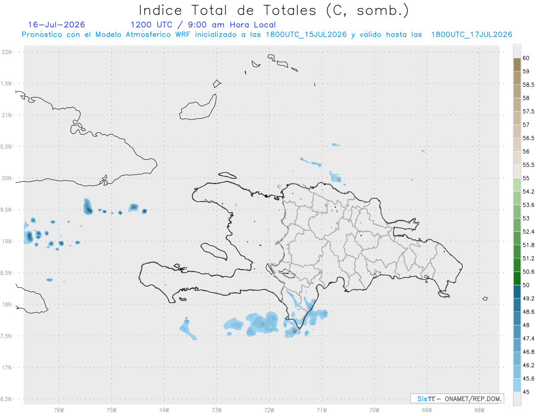Click the initialization stamp "1800UTC_15JUL2026"
538x416 pixels.
click(x=306, y=35)
